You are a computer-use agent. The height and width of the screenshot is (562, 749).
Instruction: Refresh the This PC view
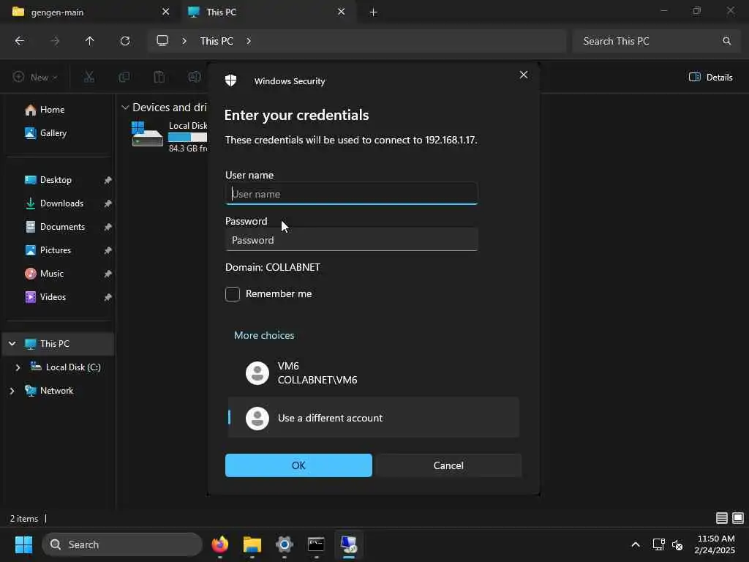pos(125,41)
